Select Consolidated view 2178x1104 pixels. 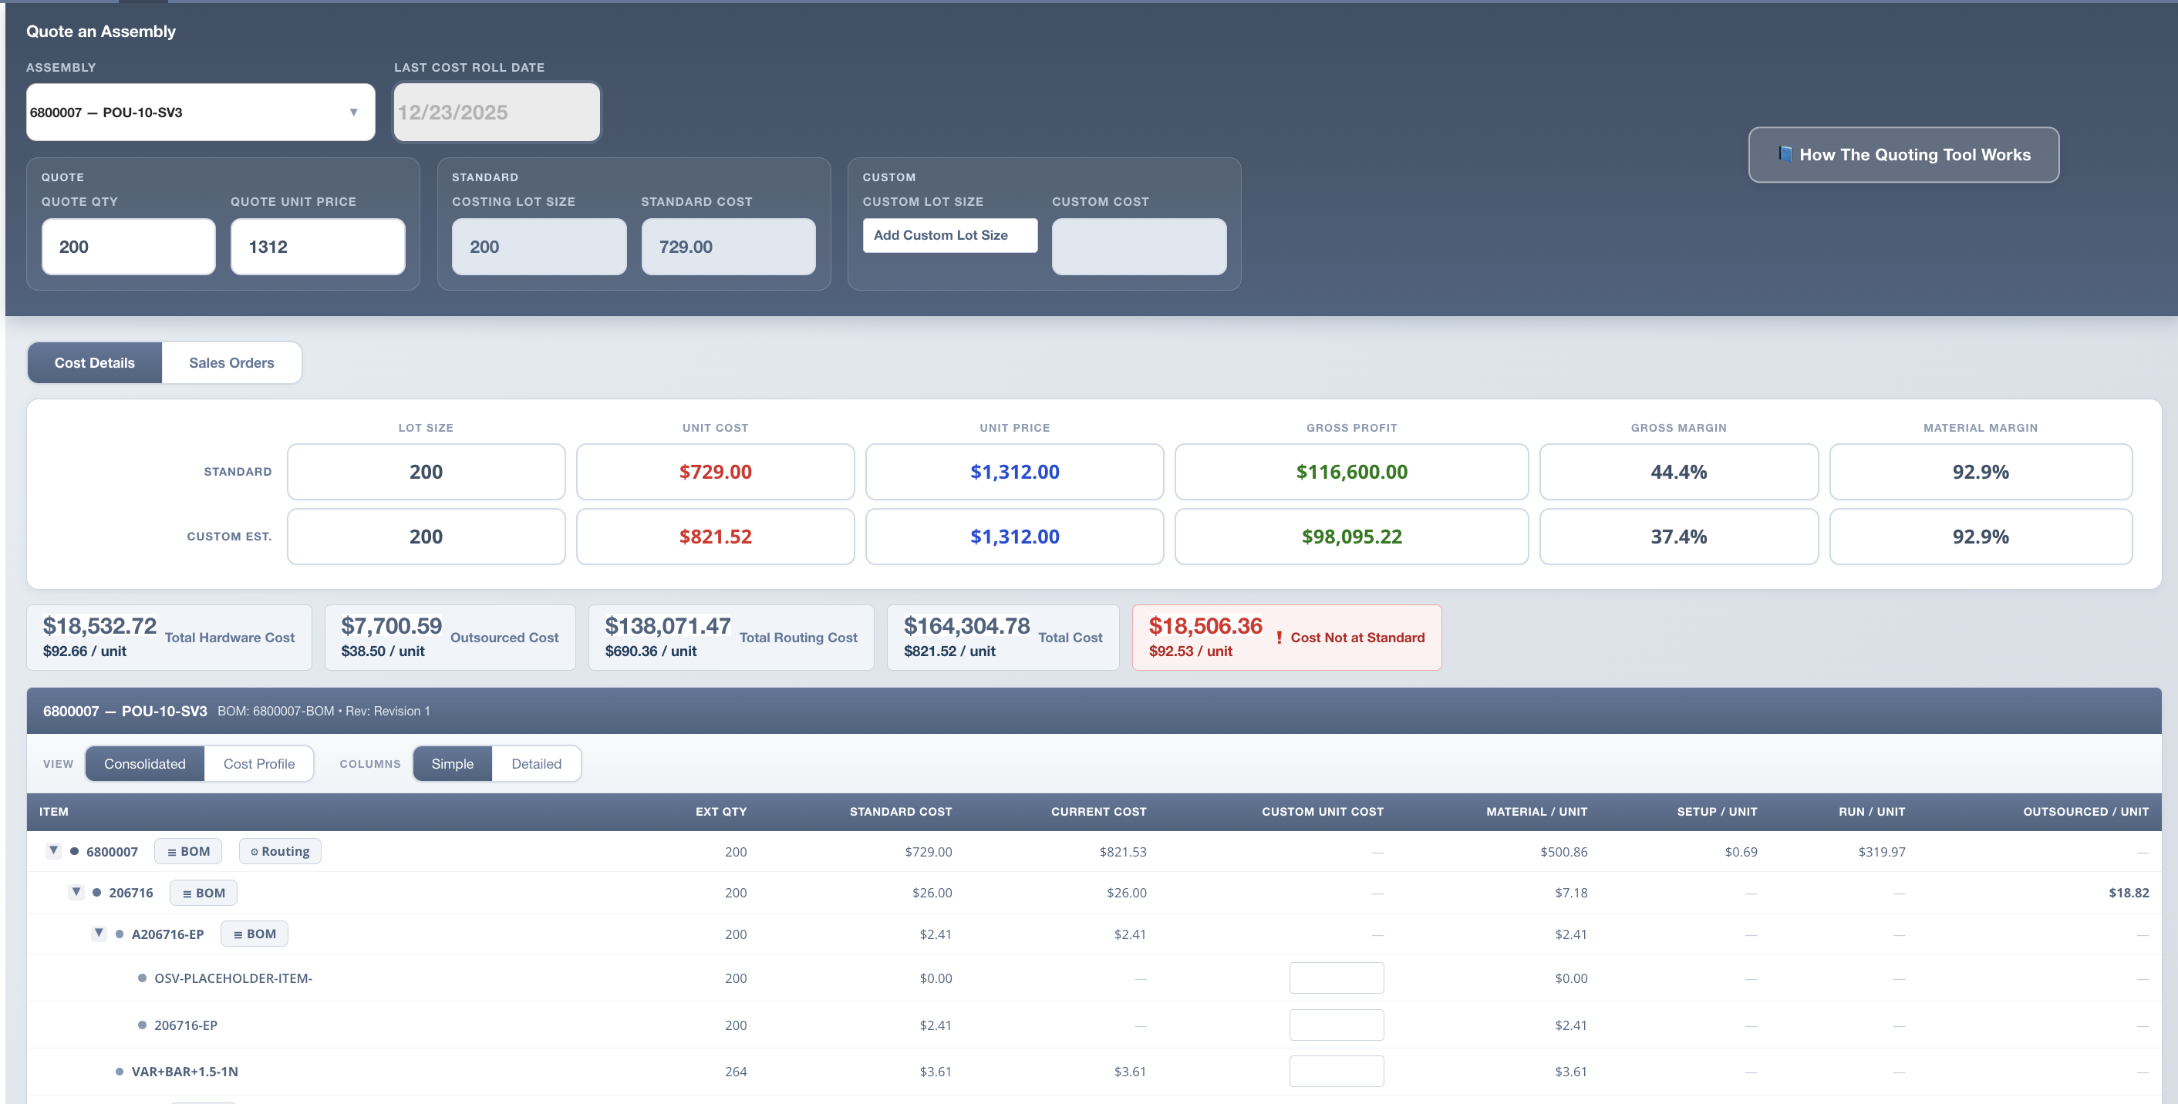coord(144,763)
